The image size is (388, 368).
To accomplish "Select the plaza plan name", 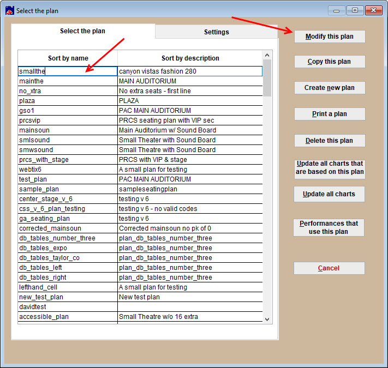I will (x=68, y=101).
